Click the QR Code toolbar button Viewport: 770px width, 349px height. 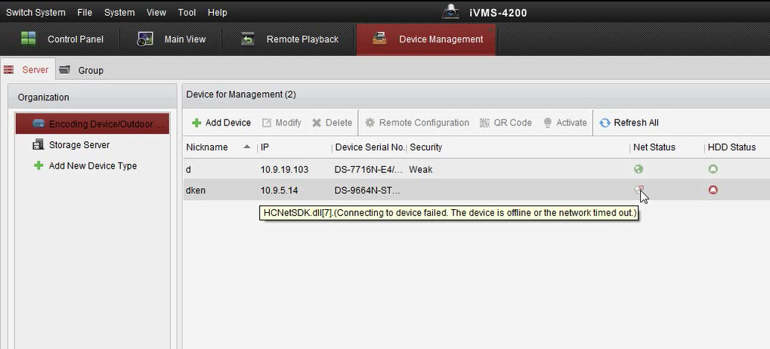tap(506, 122)
